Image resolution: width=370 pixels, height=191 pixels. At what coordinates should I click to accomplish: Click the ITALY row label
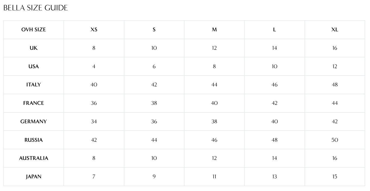pos(33,85)
